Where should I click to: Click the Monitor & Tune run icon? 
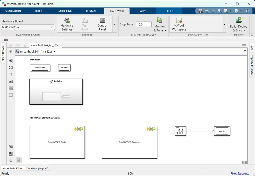pyautogui.click(x=160, y=20)
